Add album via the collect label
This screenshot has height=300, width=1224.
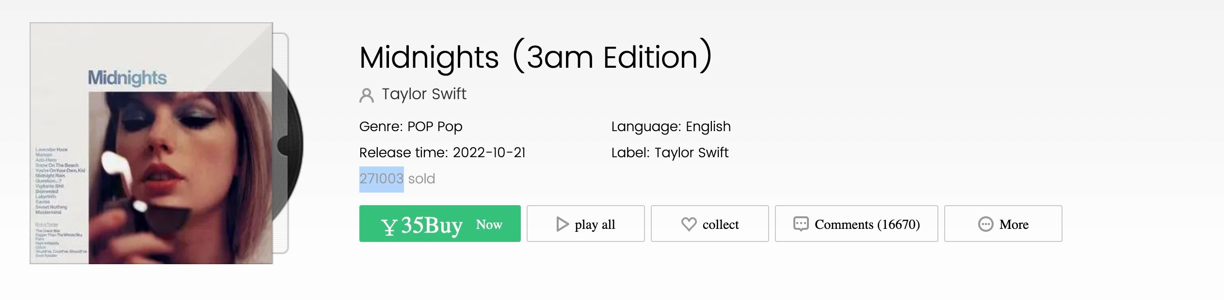[x=721, y=225]
